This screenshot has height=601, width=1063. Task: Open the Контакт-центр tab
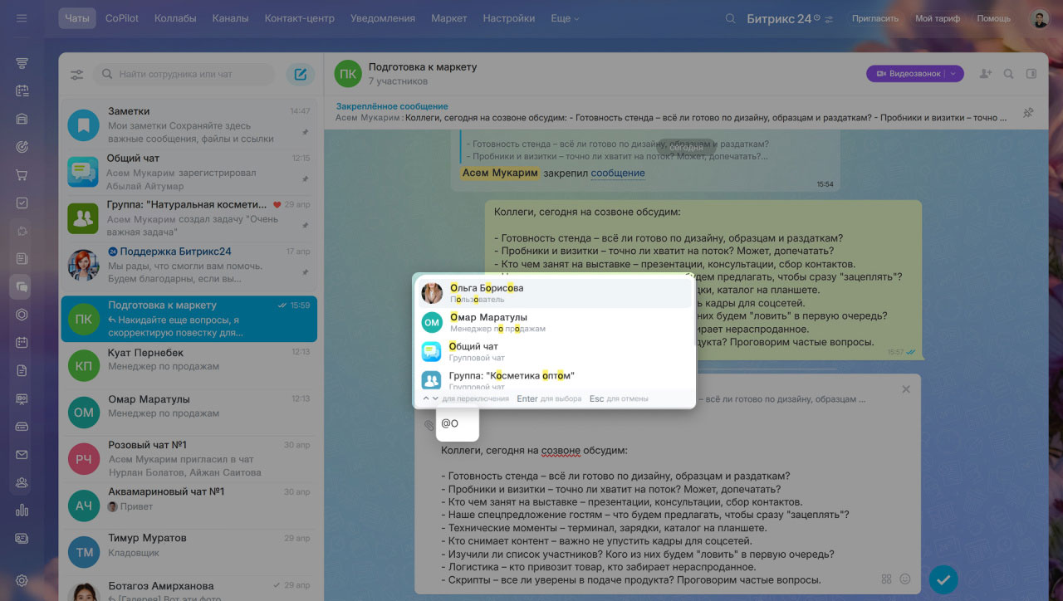pos(299,18)
